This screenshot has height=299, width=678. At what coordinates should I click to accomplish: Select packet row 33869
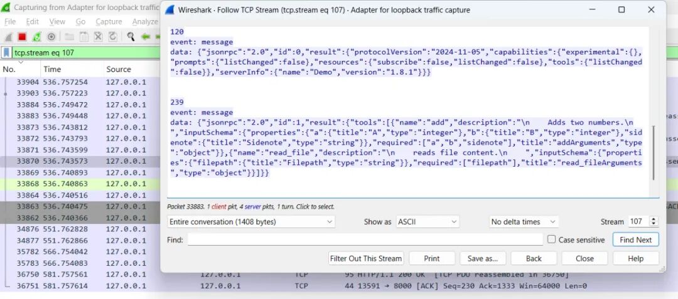[x=80, y=172]
